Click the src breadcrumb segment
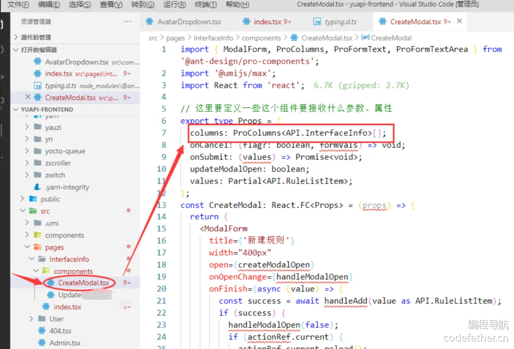 (153, 38)
